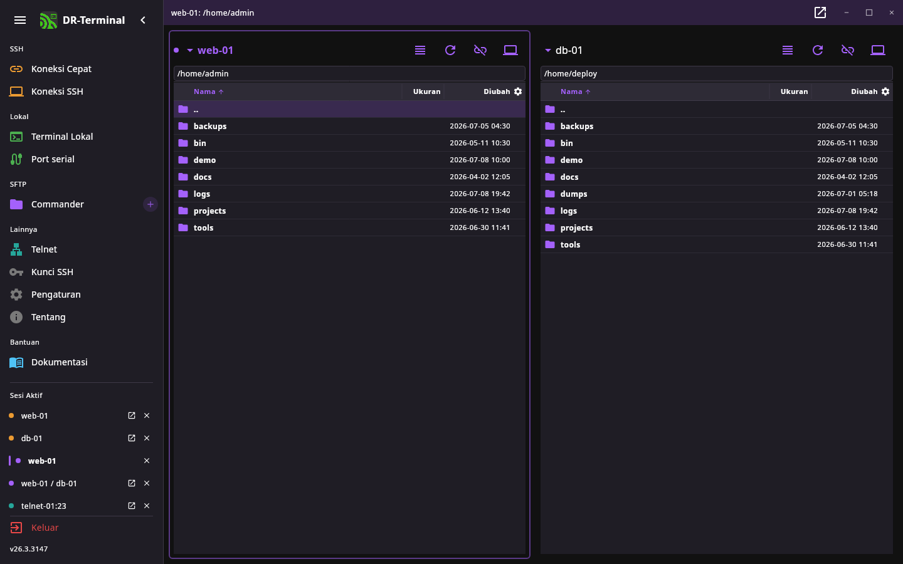
Task: Toggle link-off sync icon in db-01 panel
Action: pos(848,50)
